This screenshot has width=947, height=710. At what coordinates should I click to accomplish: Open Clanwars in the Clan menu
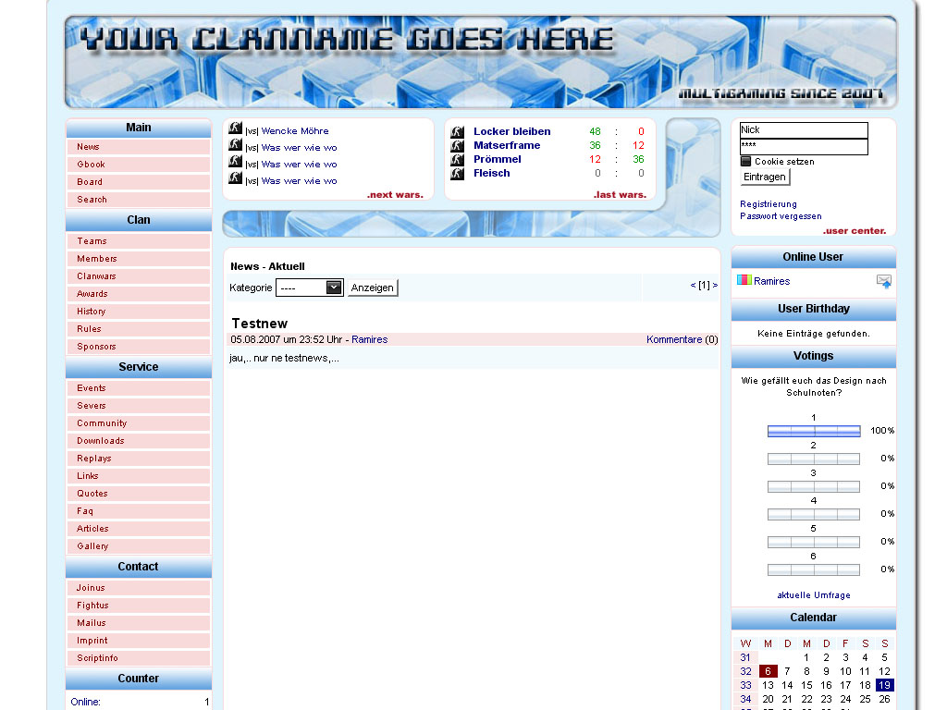tap(96, 276)
